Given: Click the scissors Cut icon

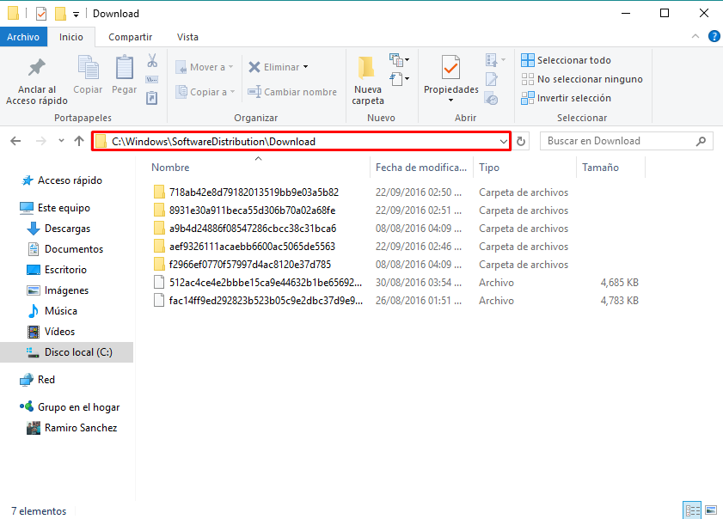Looking at the screenshot, I should (152, 60).
